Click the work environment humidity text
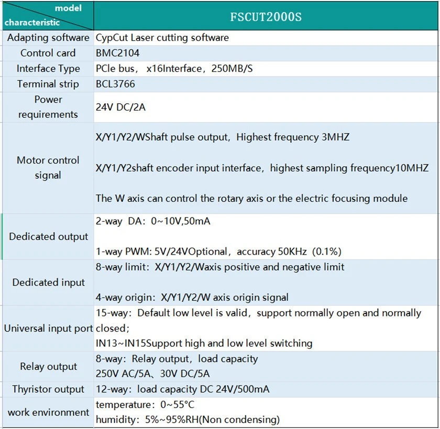 point(188,420)
